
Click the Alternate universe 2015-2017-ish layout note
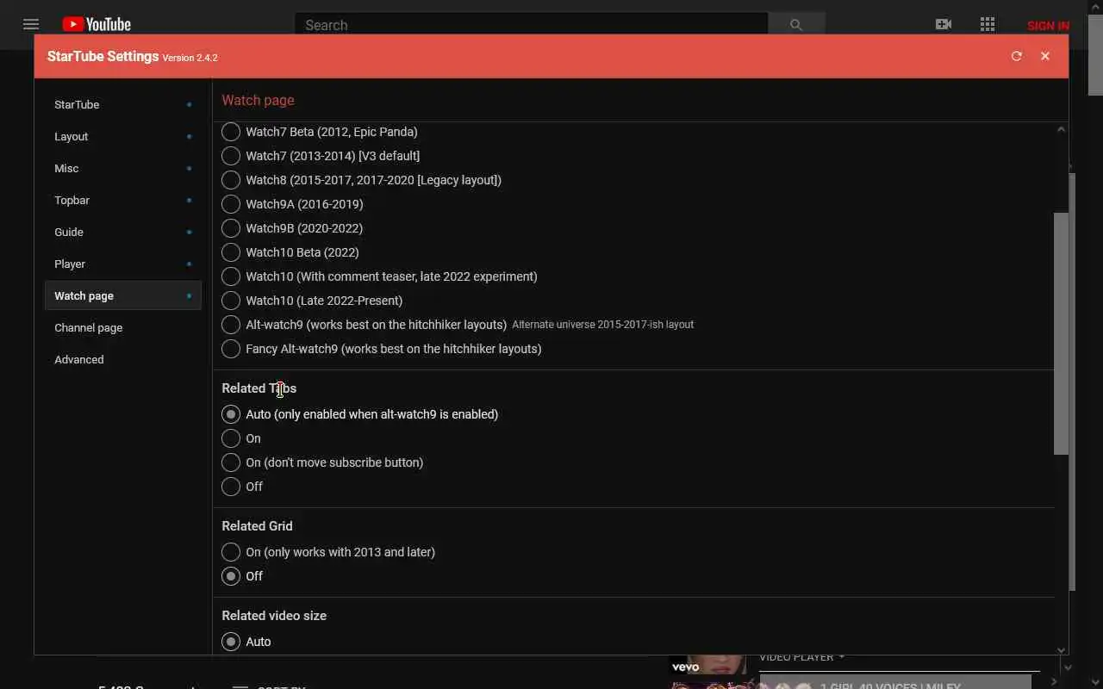click(602, 325)
